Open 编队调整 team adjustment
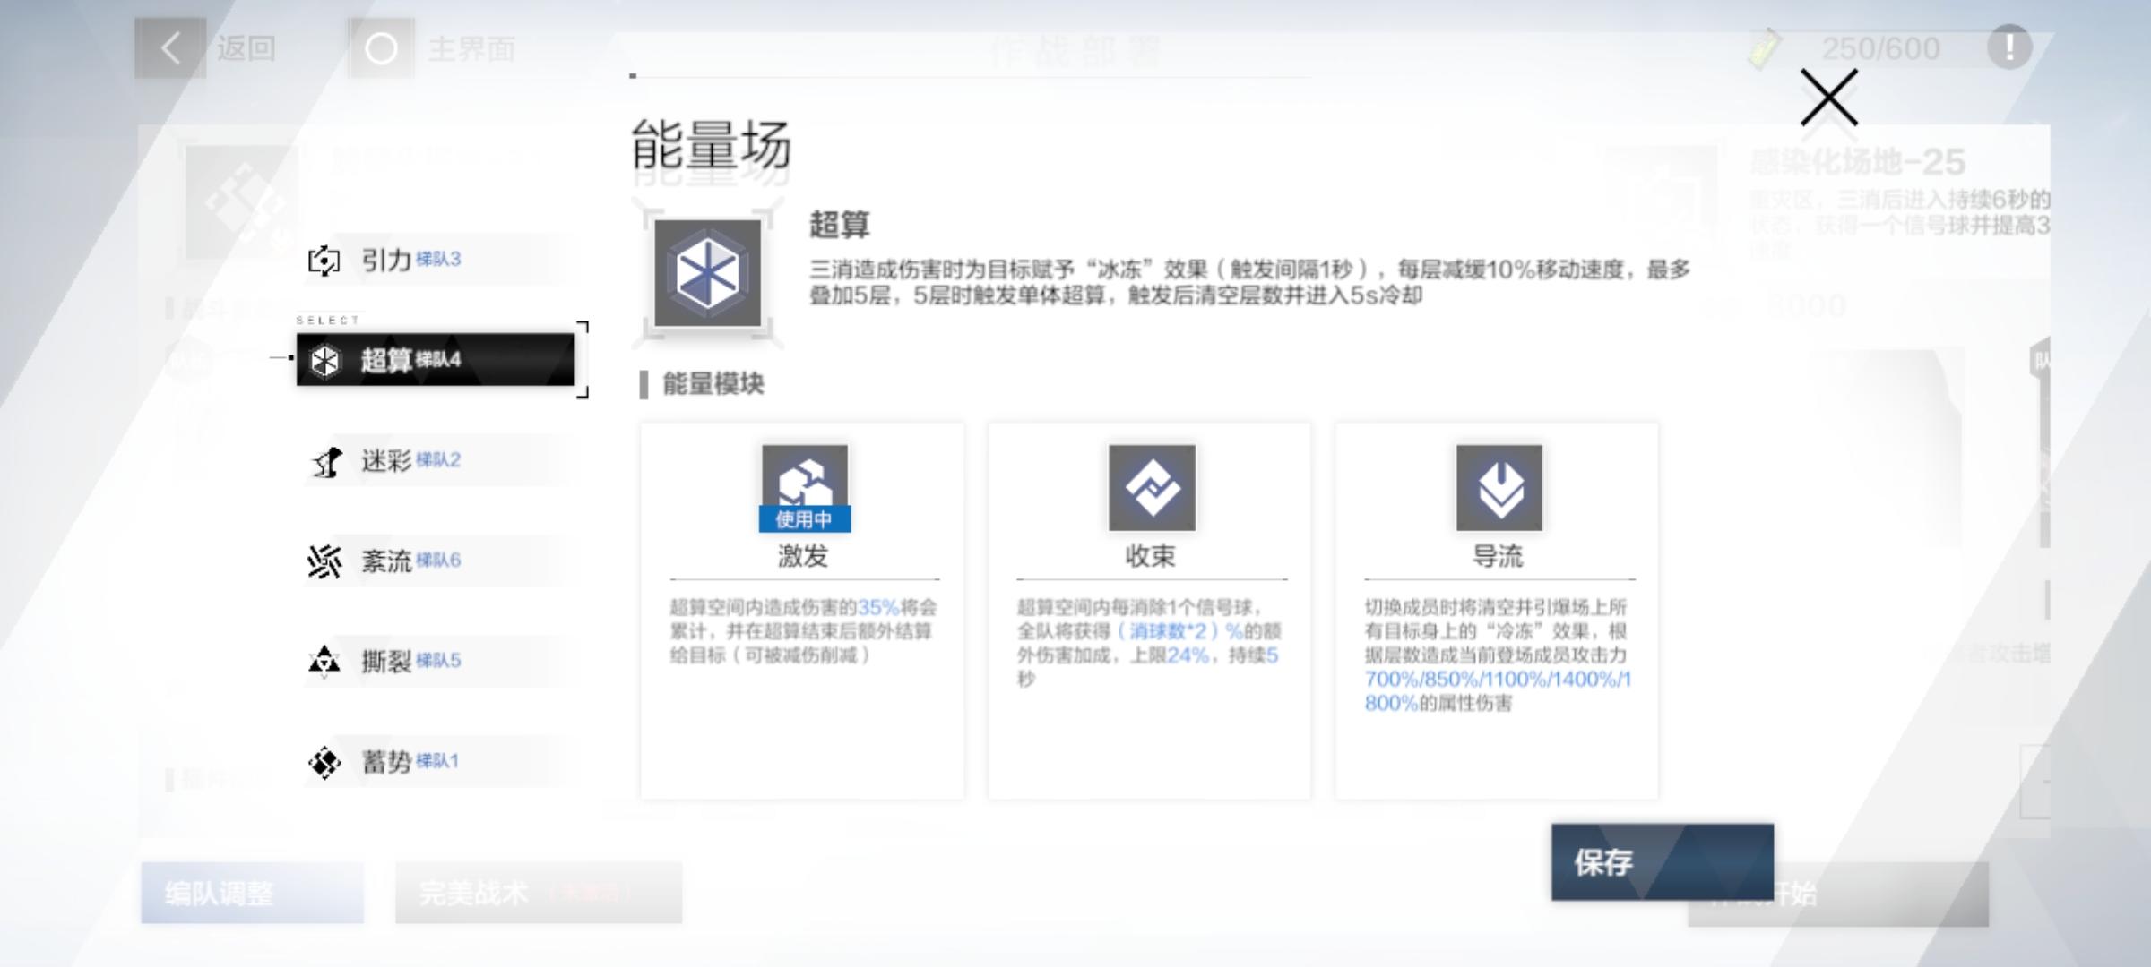The width and height of the screenshot is (2151, 967). point(253,893)
